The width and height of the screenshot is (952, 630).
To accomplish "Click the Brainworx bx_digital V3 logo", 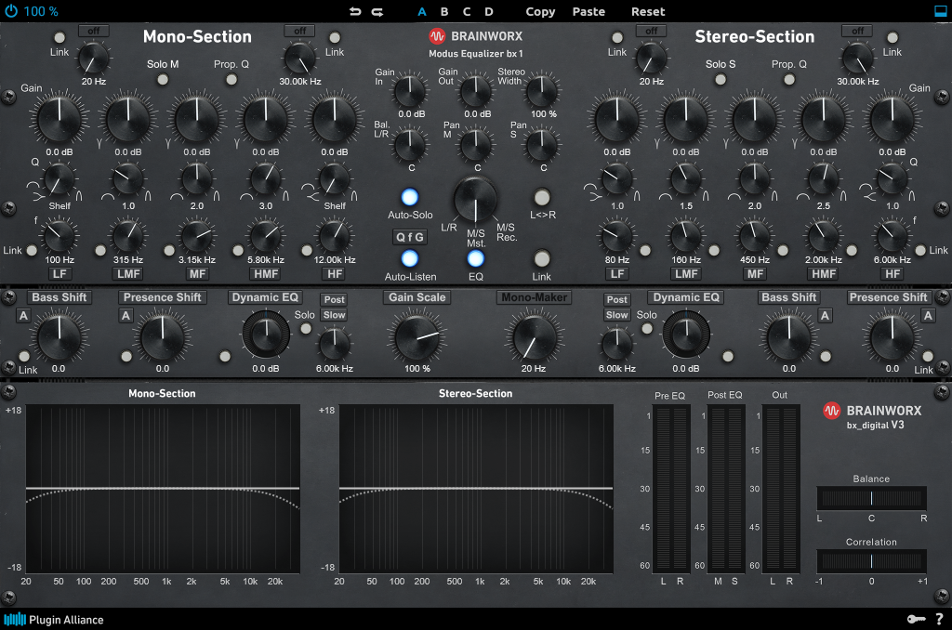I will (x=872, y=416).
